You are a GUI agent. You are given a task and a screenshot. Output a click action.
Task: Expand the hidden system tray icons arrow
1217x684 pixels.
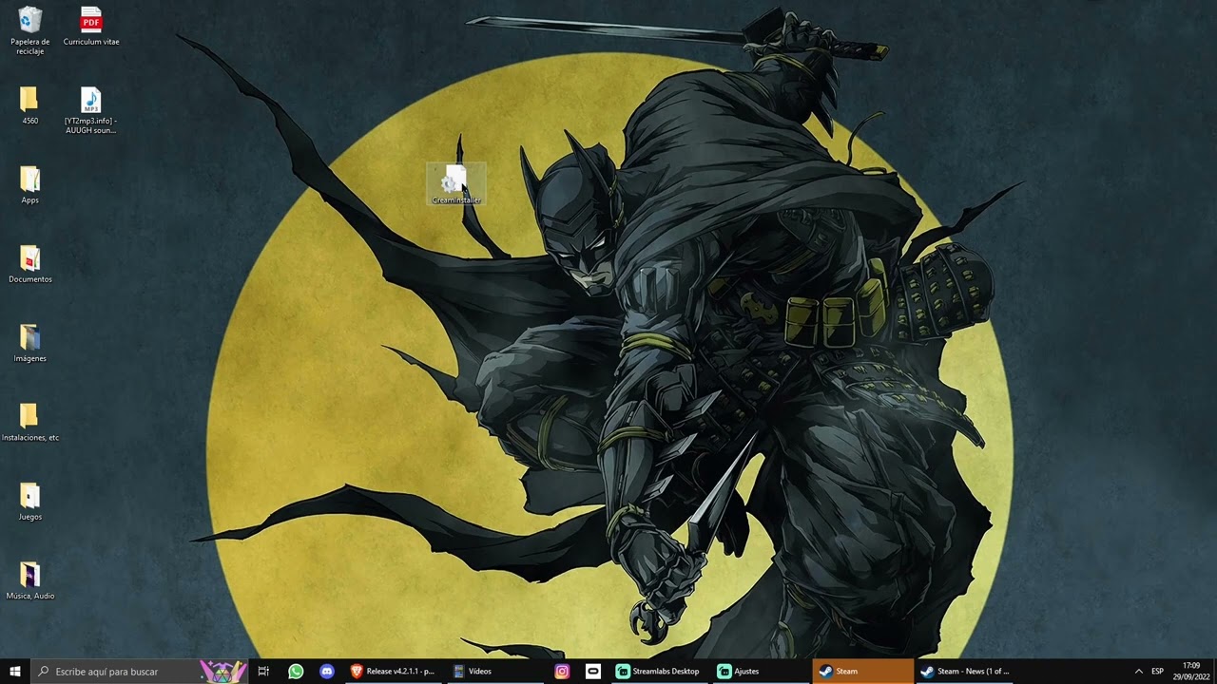pyautogui.click(x=1138, y=671)
